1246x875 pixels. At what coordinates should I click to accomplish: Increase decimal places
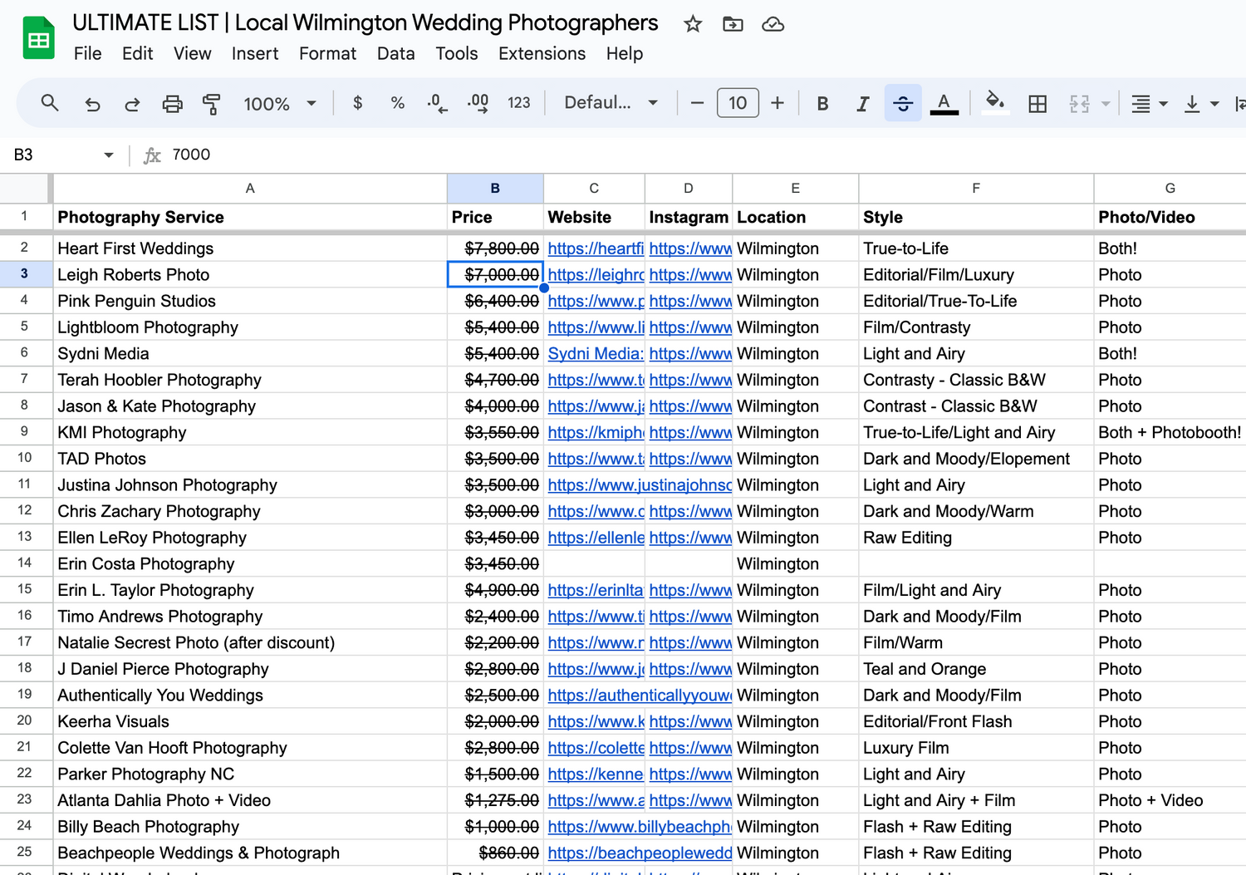pyautogui.click(x=478, y=103)
